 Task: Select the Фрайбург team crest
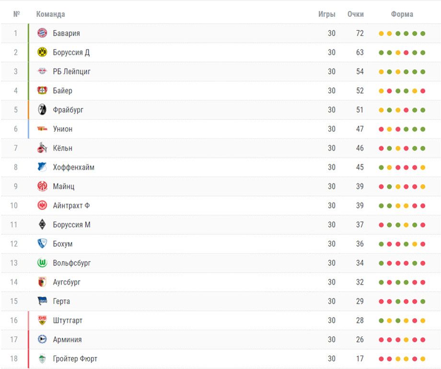pyautogui.click(x=42, y=109)
